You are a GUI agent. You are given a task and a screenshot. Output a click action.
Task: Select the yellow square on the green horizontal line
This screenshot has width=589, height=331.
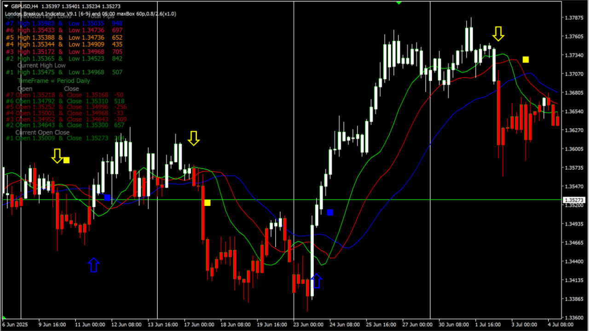pos(208,203)
